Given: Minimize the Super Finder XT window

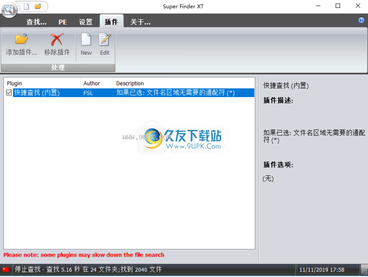Looking at the screenshot, I should [x=318, y=6].
